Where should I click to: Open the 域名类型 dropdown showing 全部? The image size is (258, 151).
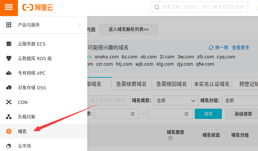coord(176,101)
